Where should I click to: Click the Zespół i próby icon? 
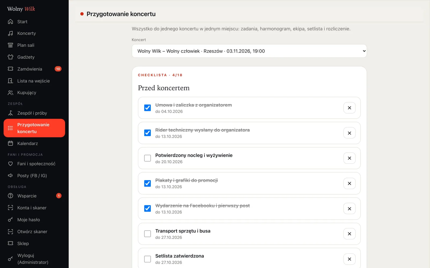coord(10,113)
